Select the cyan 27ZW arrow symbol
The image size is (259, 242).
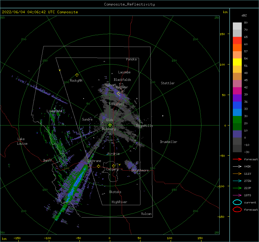237,181
